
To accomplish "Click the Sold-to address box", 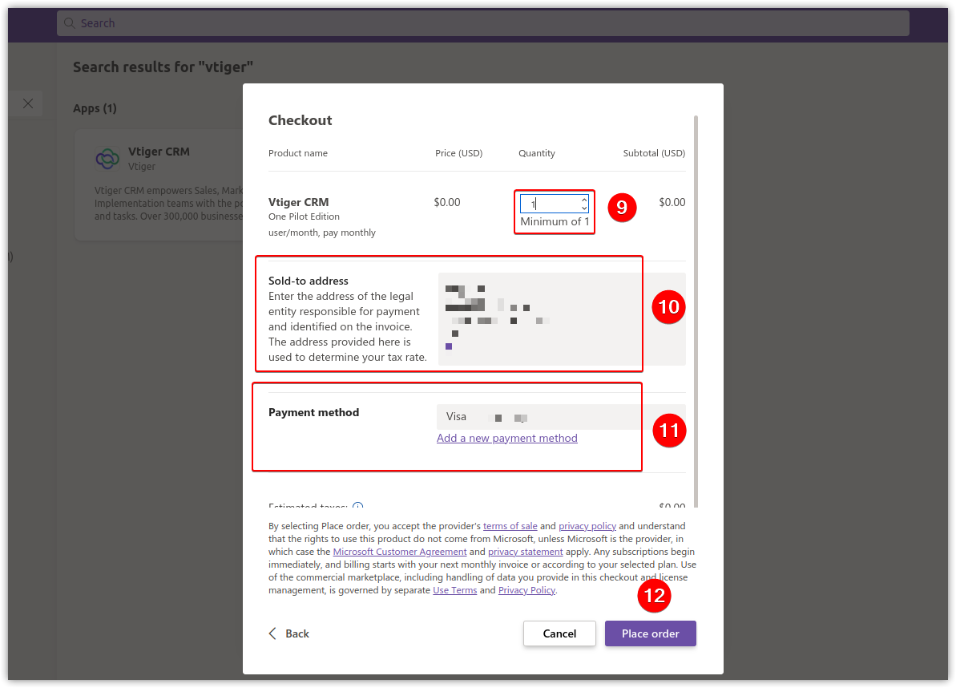I will tap(562, 319).
